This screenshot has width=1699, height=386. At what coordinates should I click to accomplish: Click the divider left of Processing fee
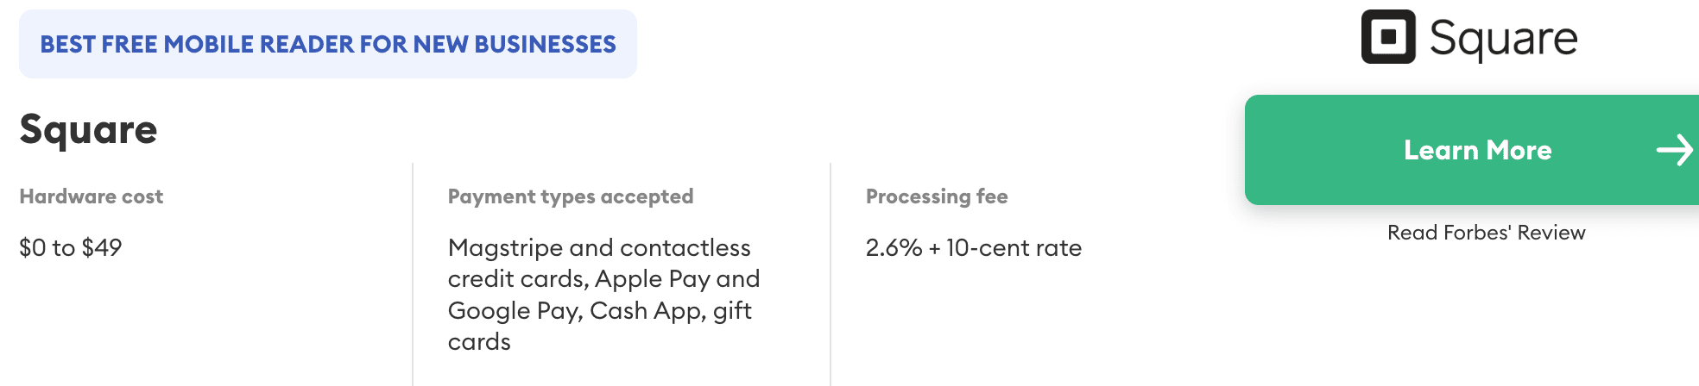coord(831,274)
